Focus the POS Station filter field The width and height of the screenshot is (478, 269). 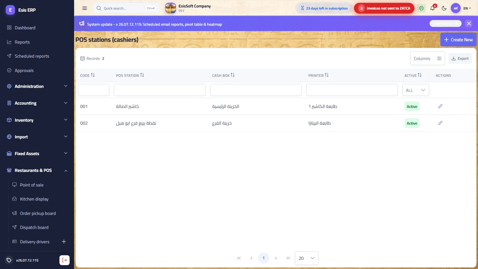(x=160, y=90)
